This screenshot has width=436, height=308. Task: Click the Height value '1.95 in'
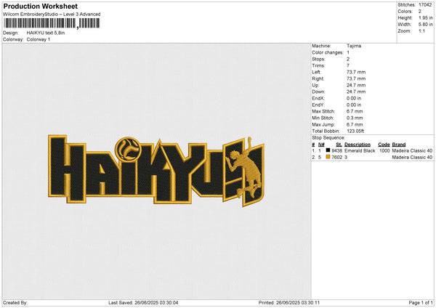click(x=425, y=17)
